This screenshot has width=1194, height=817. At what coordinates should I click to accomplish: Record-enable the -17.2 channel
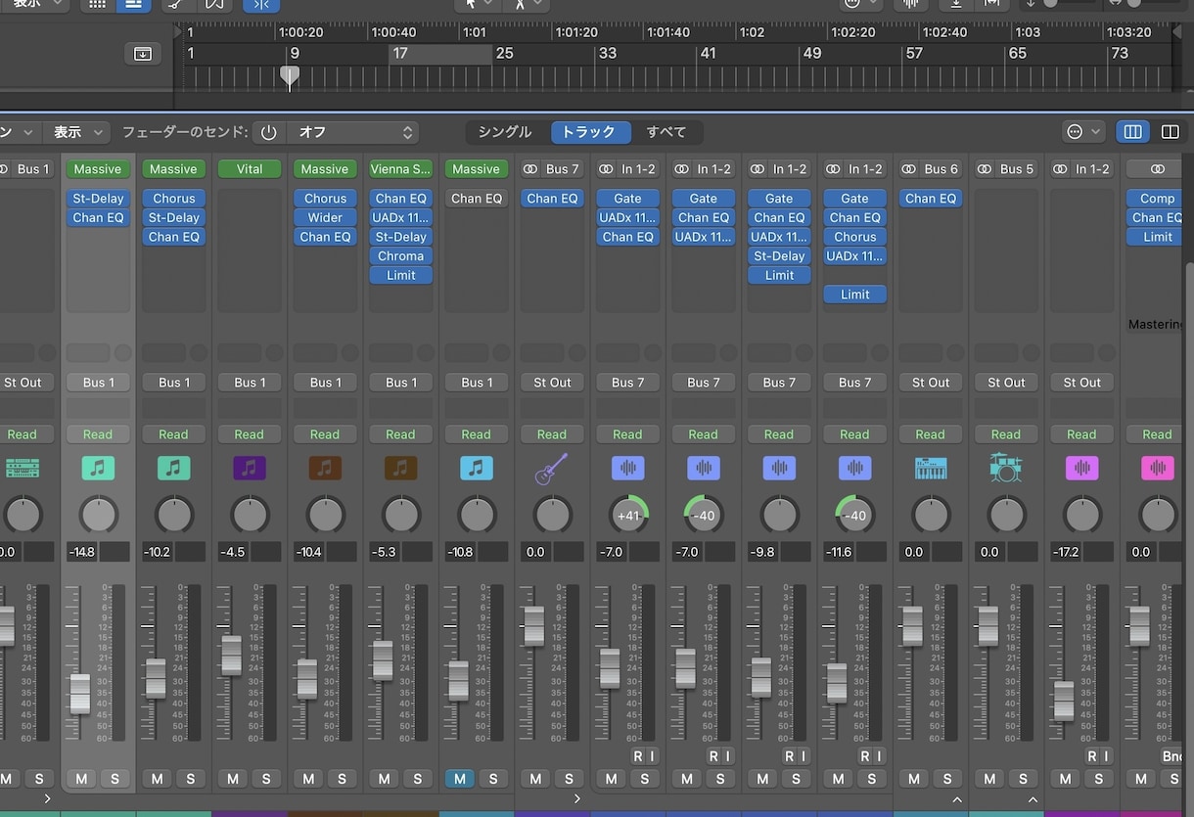coord(1092,755)
